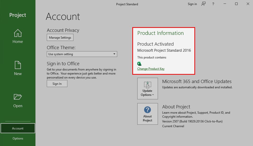Close the Project Standard window

[248, 4]
